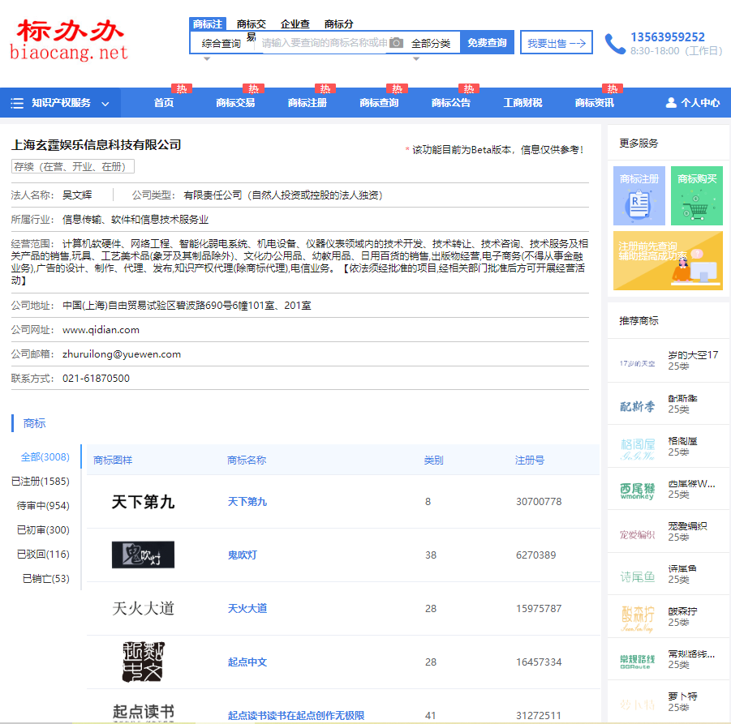Click the 配斯季 recommended trademark logo
Viewport: 731px width, 724px height.
point(638,406)
